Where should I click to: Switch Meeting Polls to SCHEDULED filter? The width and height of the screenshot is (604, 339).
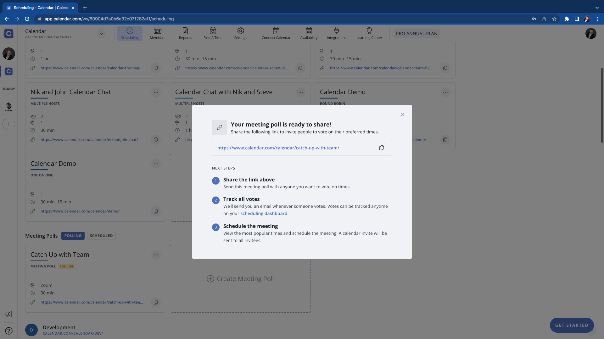pyautogui.click(x=101, y=236)
